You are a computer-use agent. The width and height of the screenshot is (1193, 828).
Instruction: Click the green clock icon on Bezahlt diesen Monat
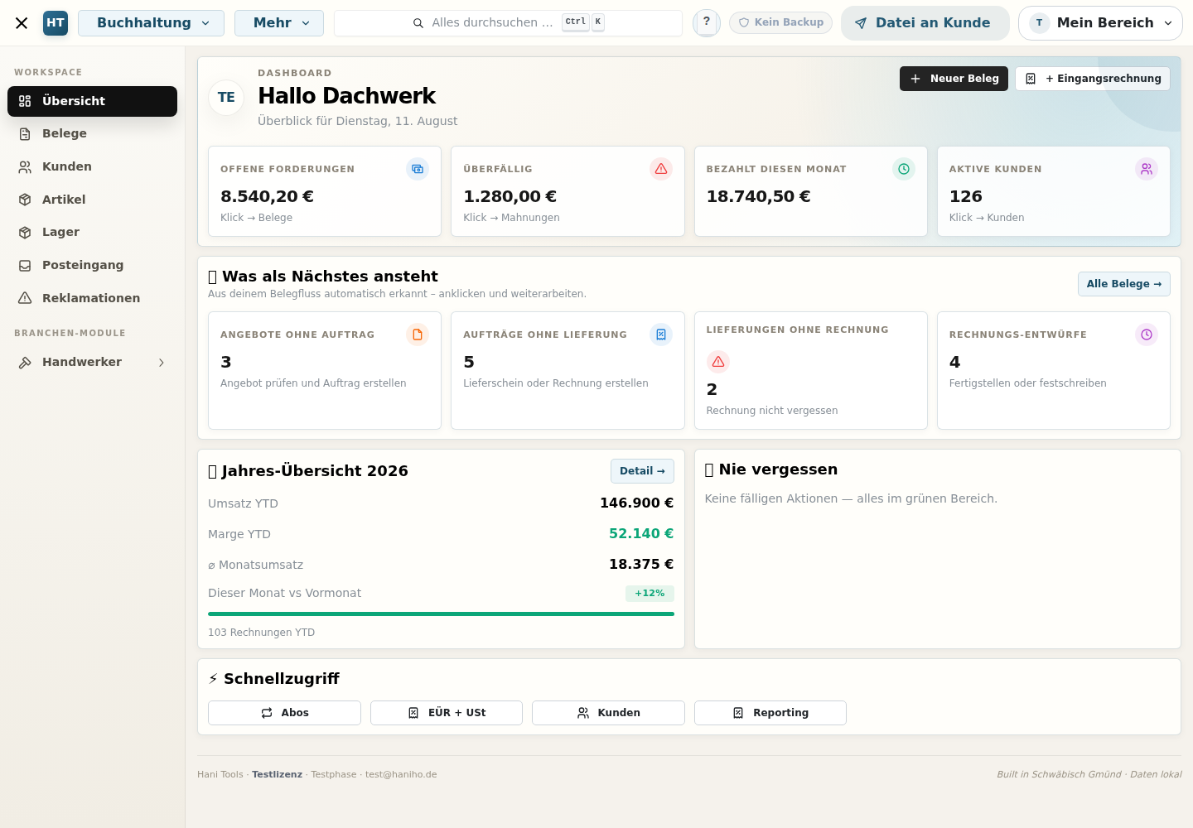pos(904,169)
